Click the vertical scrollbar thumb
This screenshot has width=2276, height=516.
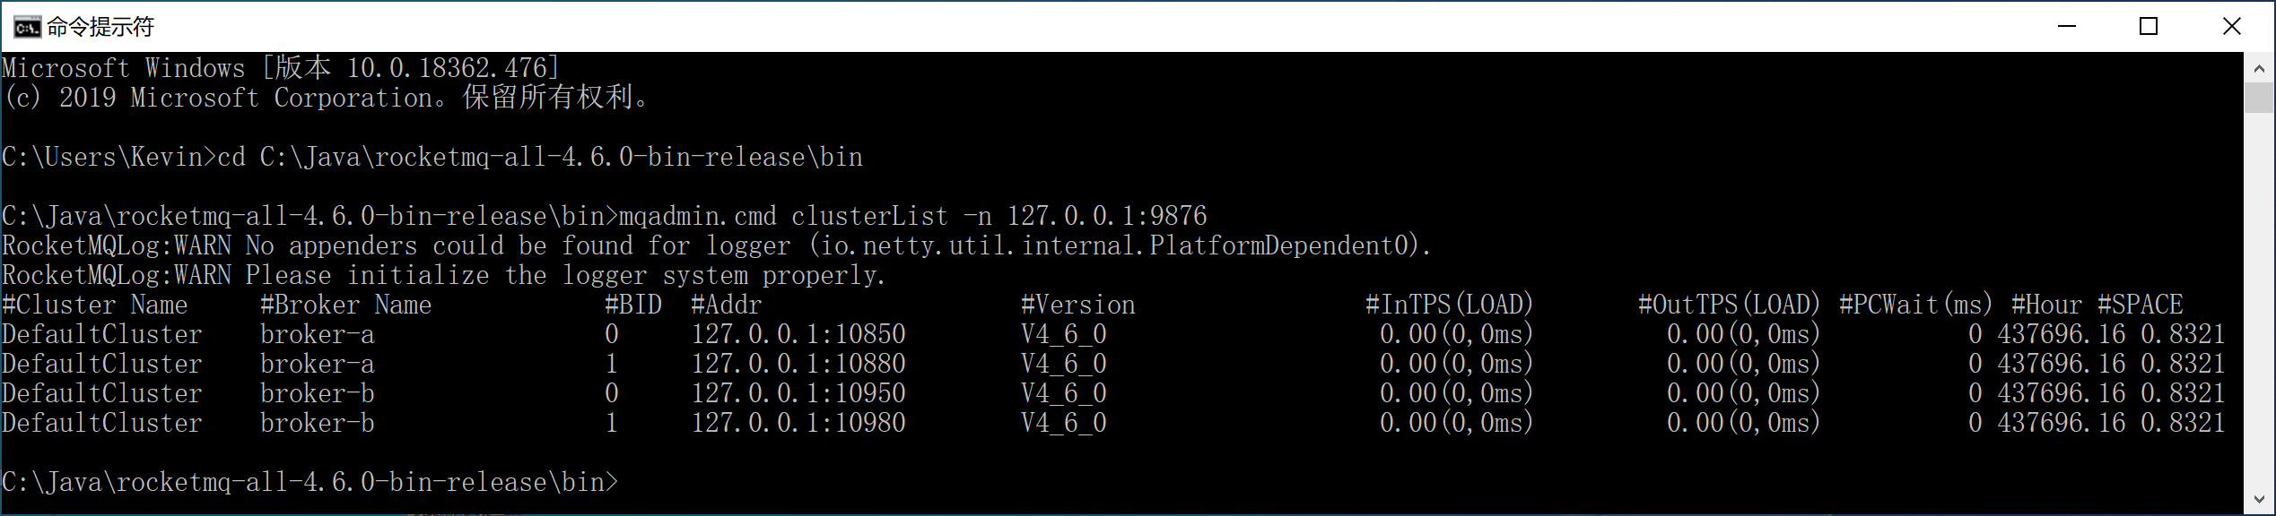[x=2259, y=98]
